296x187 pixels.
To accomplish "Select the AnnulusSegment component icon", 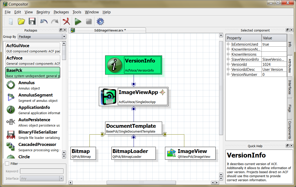I will (11, 97).
